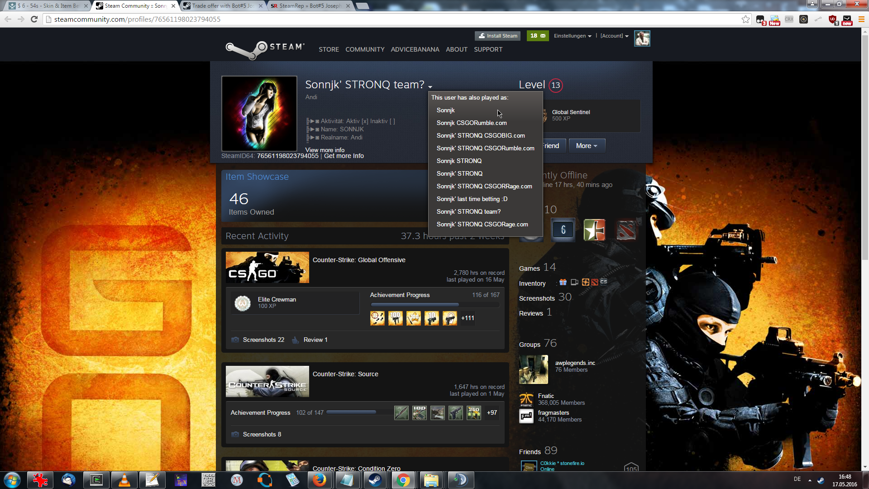Open the green notifications mail icon
Image resolution: width=869 pixels, height=489 pixels.
pyautogui.click(x=538, y=36)
